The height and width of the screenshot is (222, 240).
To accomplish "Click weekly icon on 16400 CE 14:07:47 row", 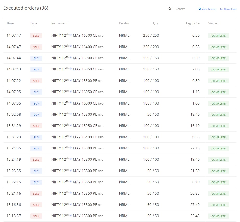I will pos(71,46).
